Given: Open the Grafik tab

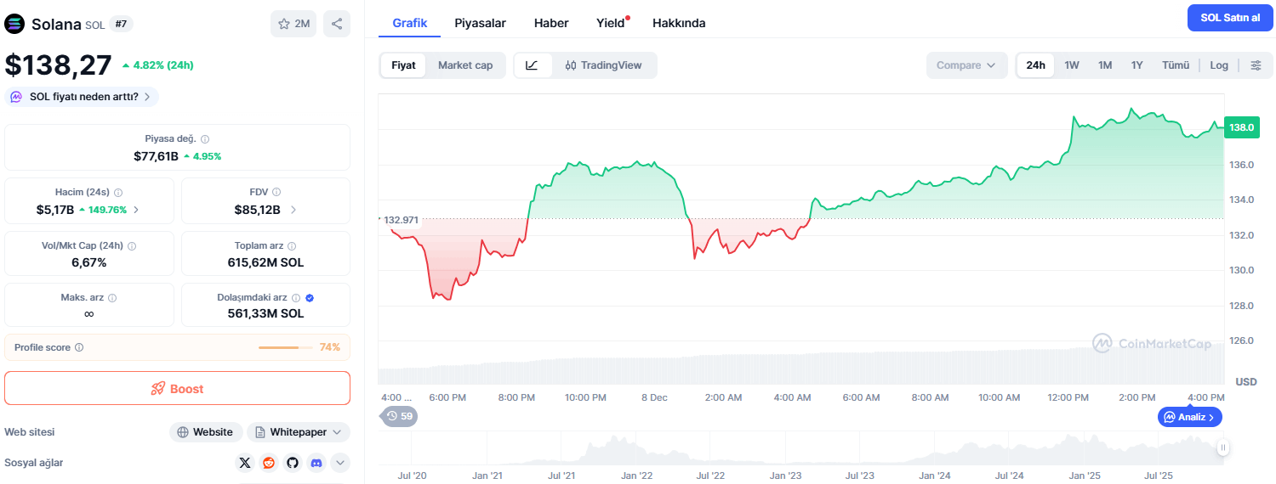Looking at the screenshot, I should 410,23.
